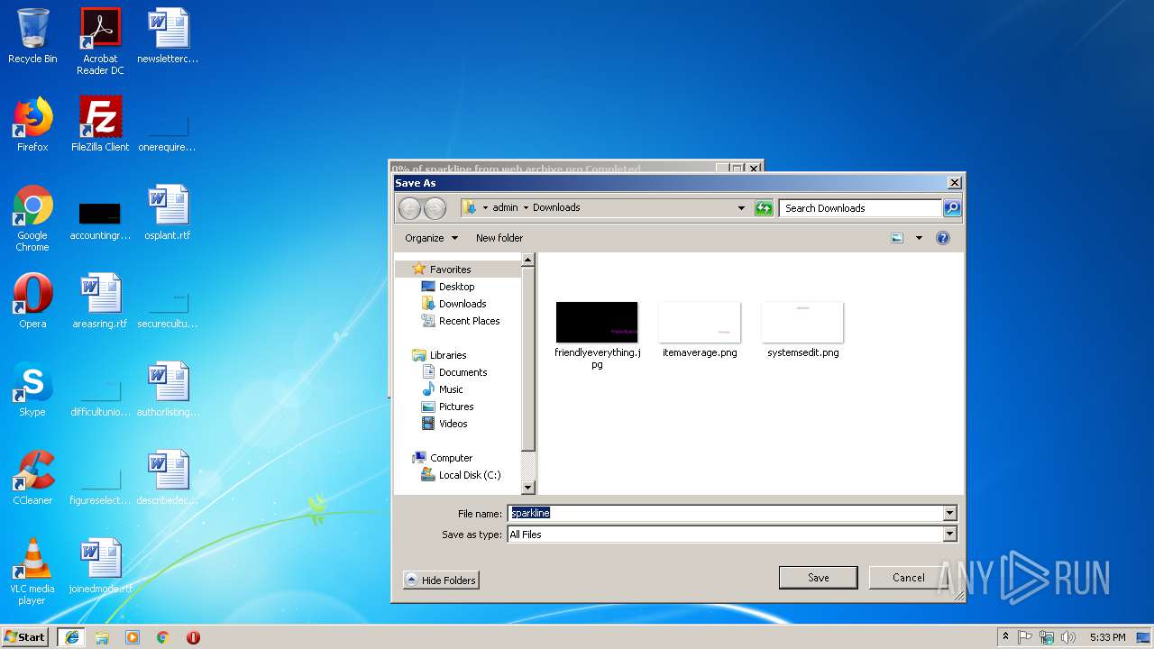Select the areasring.rtf desktop file

click(x=100, y=301)
